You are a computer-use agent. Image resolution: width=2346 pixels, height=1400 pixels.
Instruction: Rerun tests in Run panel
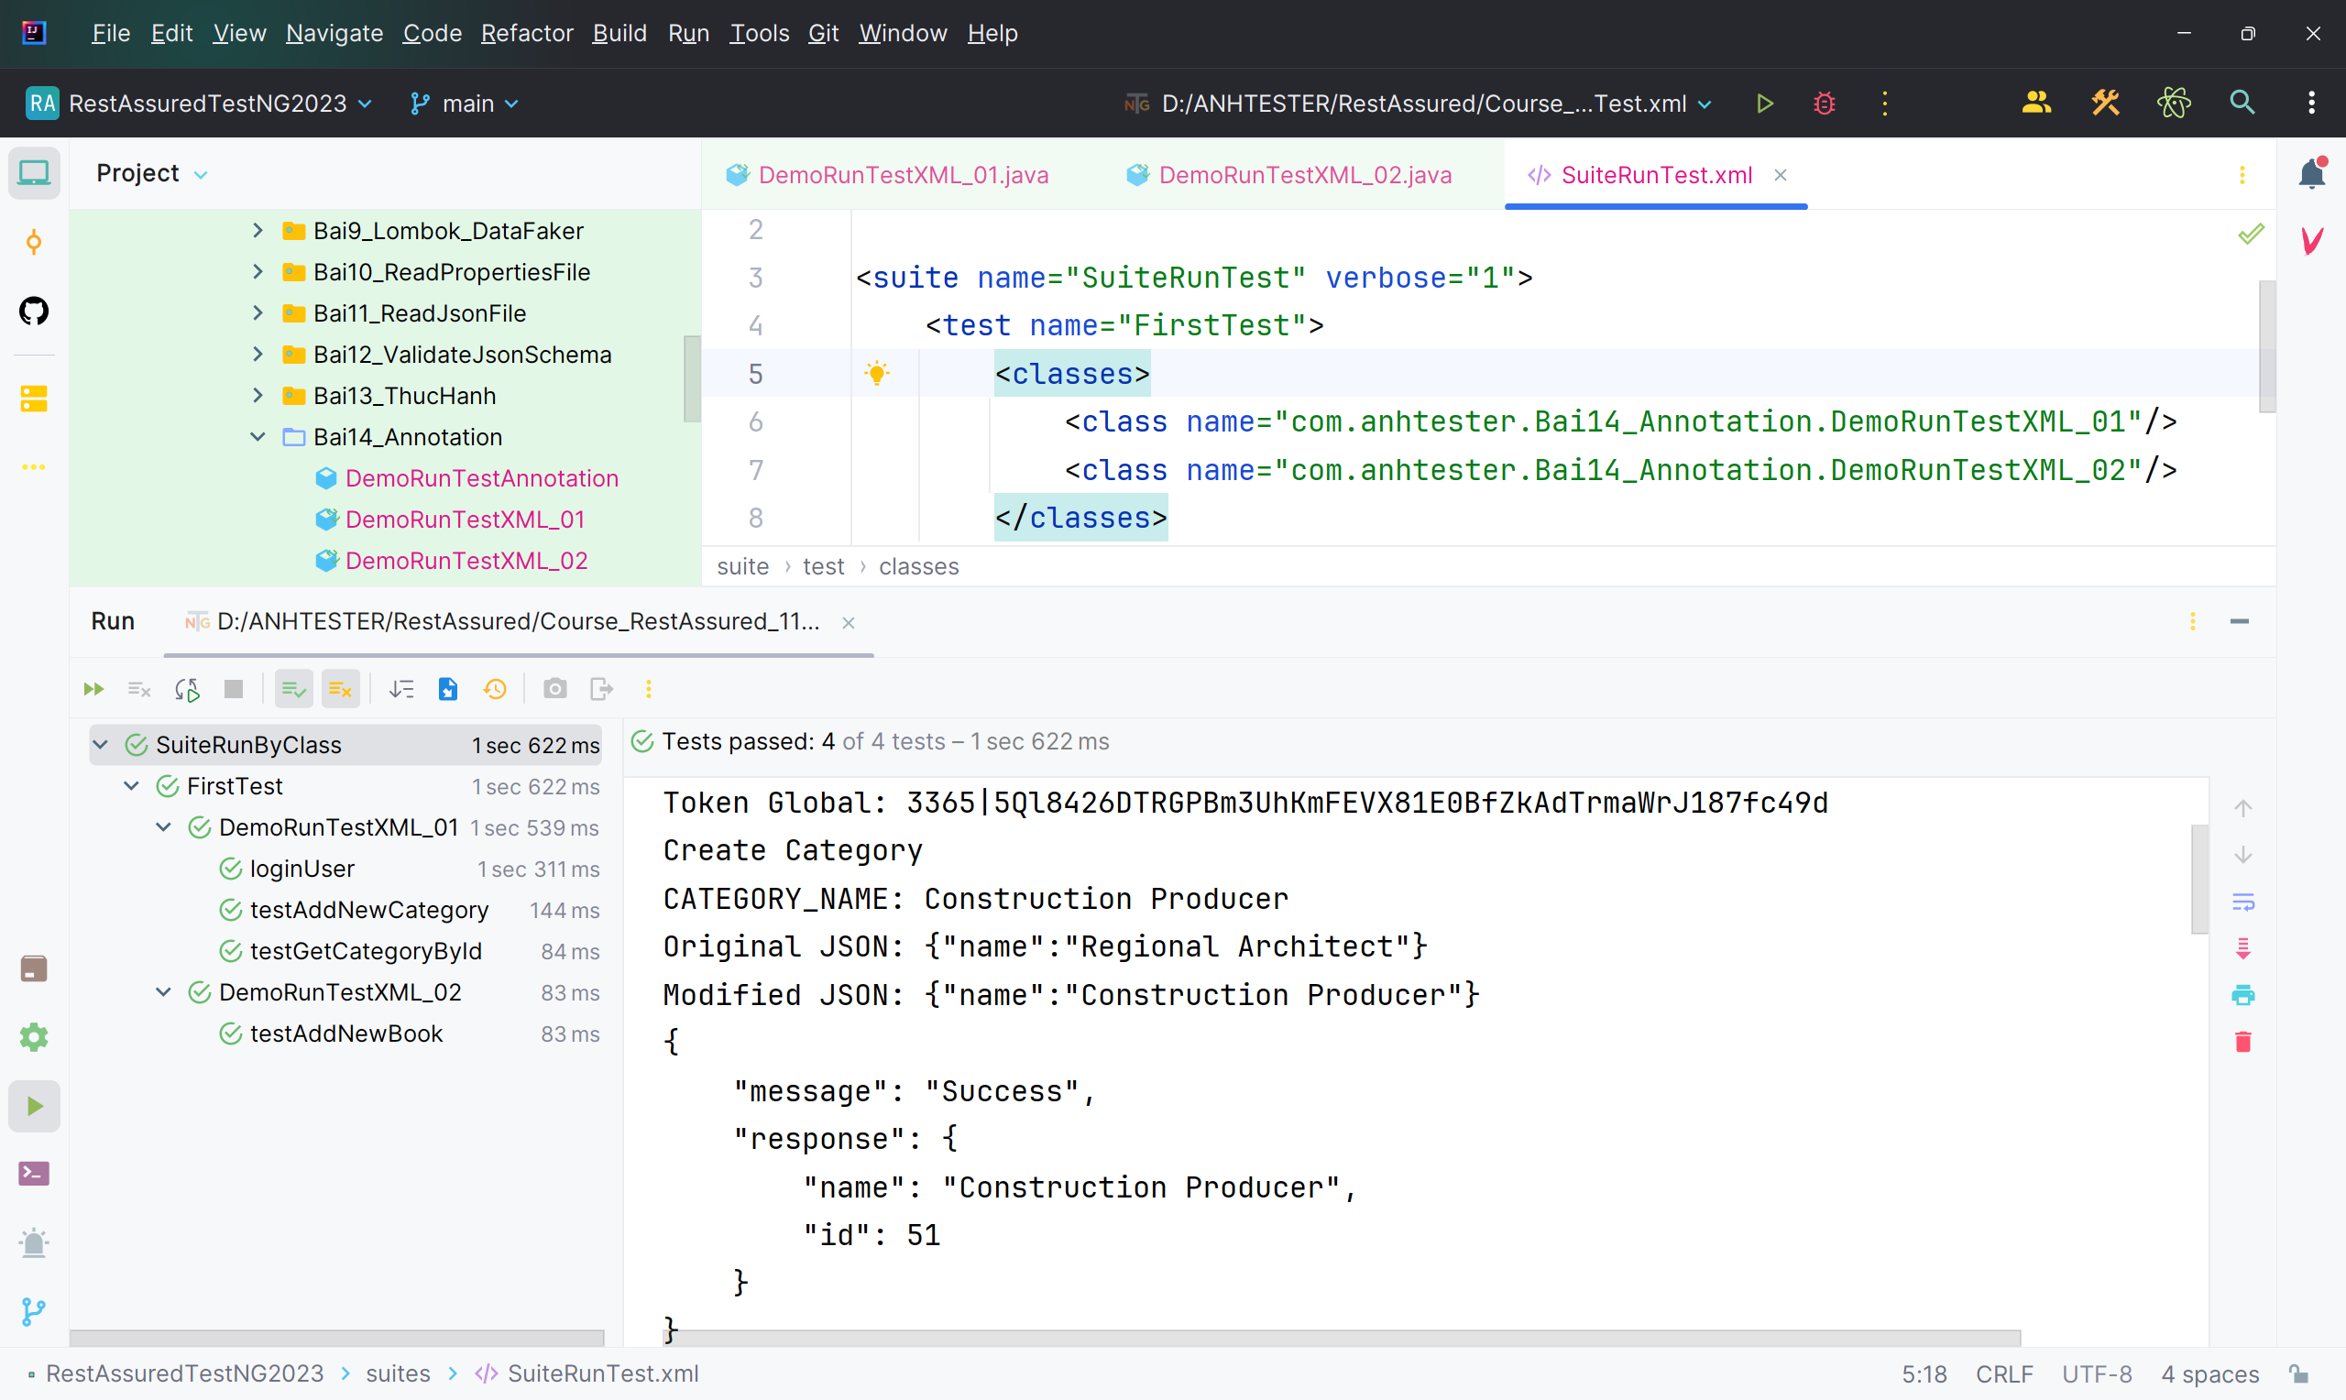(93, 690)
